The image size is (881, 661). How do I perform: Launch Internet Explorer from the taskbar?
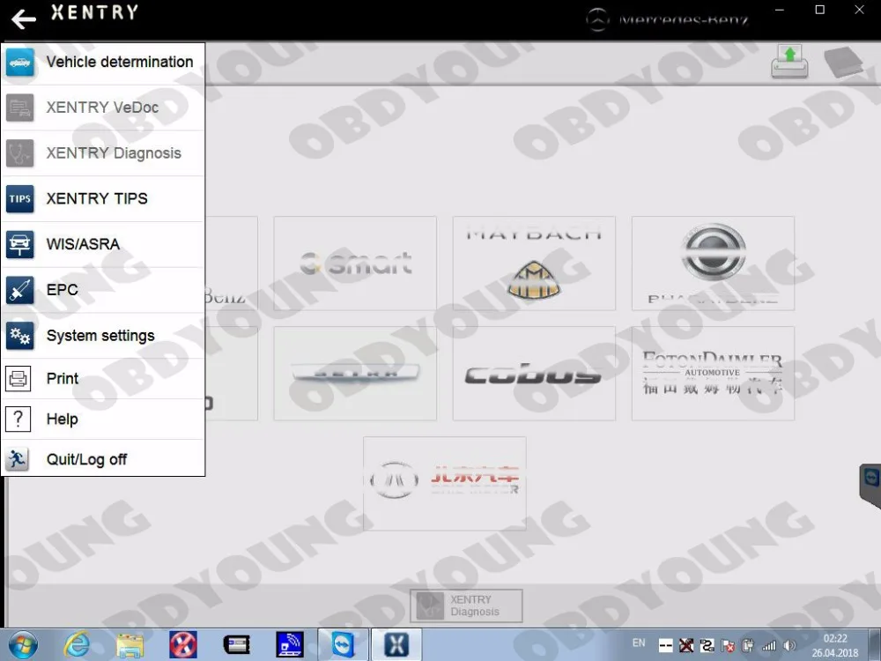[77, 644]
